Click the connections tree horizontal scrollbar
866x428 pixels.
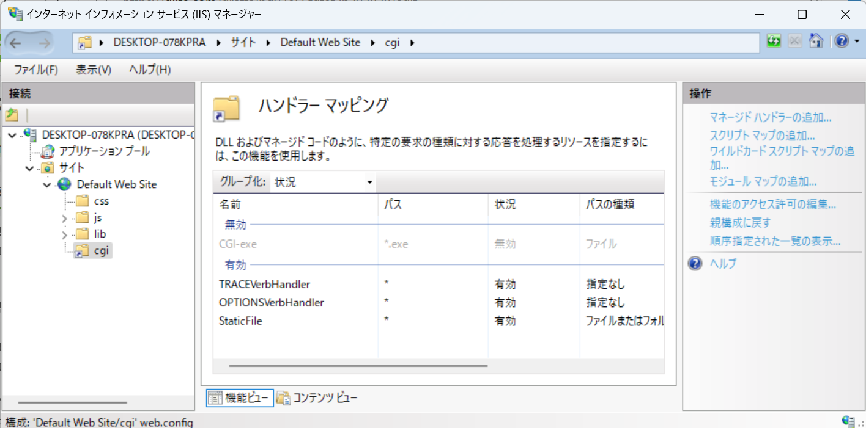(73, 402)
